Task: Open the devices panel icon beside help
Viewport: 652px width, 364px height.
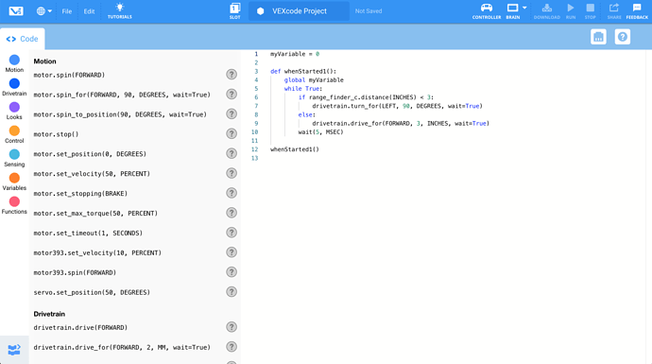Action: click(598, 37)
